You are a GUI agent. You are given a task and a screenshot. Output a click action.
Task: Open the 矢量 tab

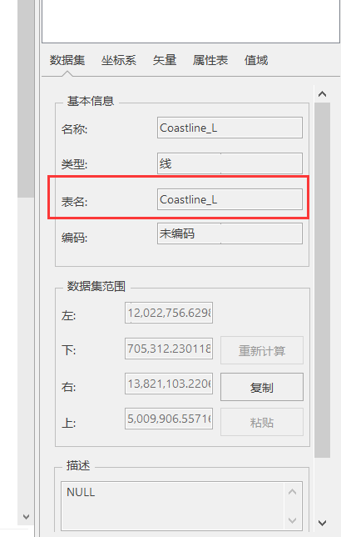tap(165, 61)
